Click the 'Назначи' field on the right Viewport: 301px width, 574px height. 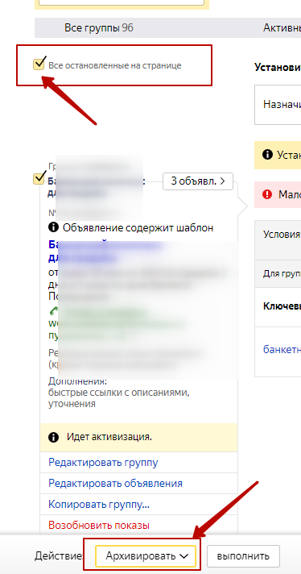(x=278, y=105)
